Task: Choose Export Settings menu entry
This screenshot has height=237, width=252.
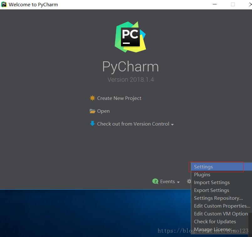Action: pyautogui.click(x=222, y=190)
